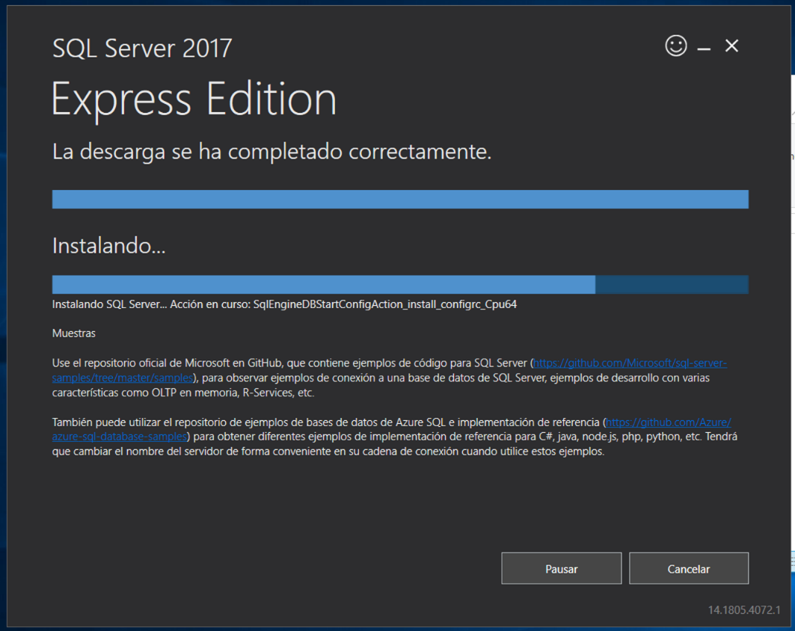Click the SqlEngineDBStartConfigAction status text
Viewport: 795px width, 631px height.
[284, 304]
